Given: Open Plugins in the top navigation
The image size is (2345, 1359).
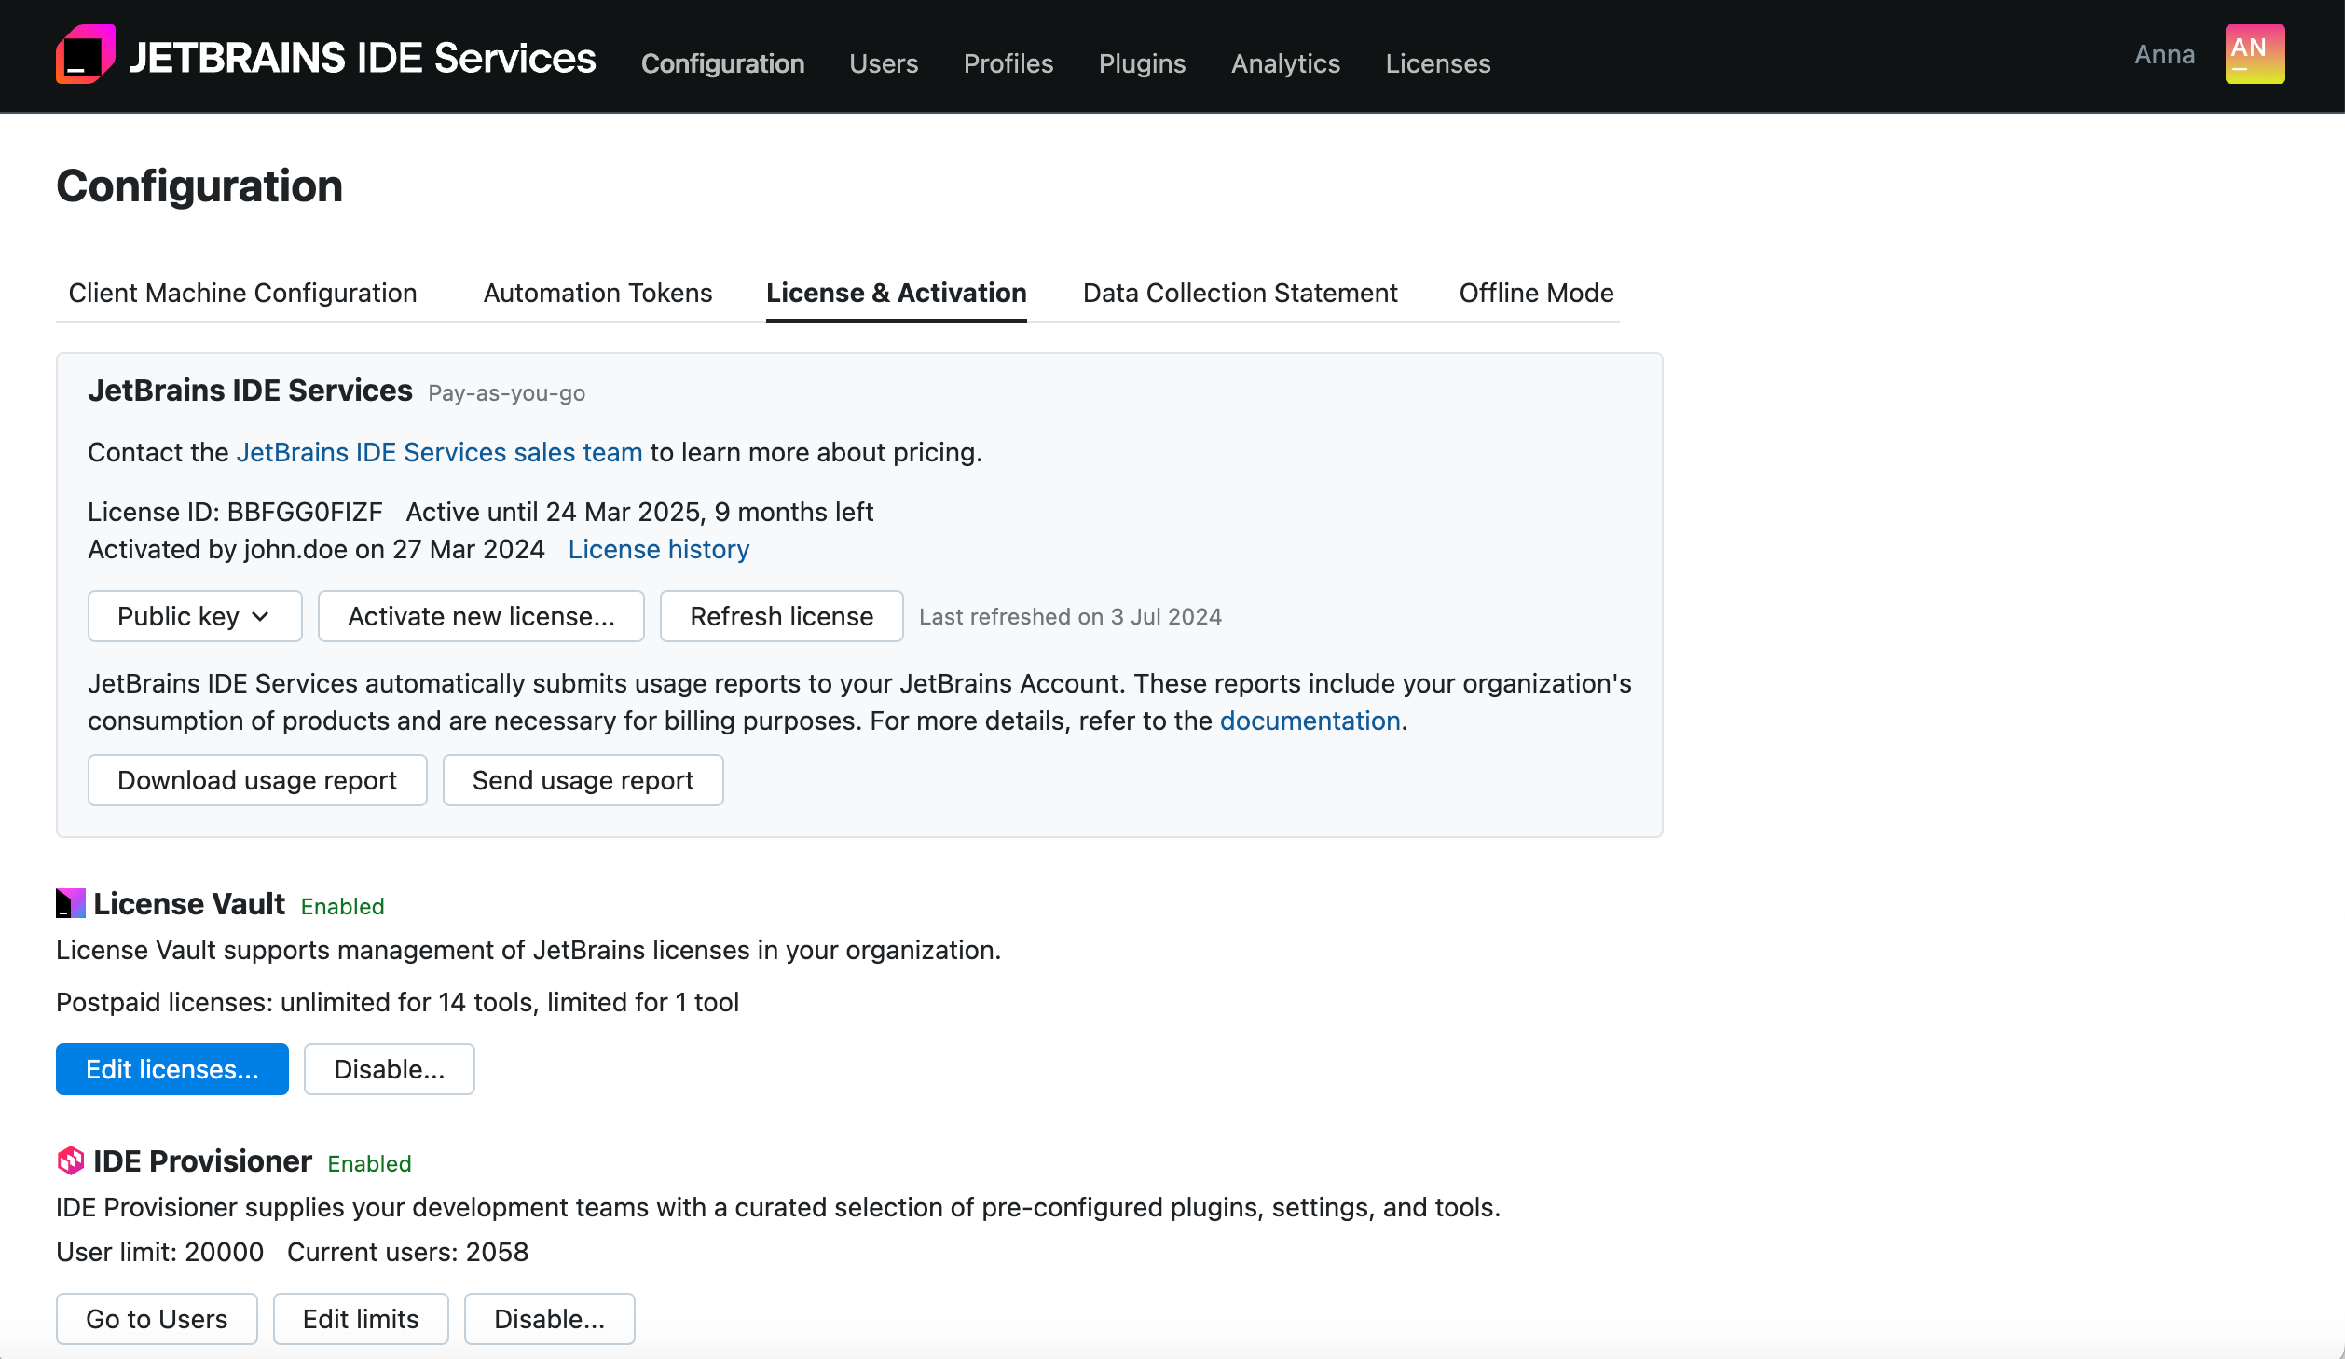Looking at the screenshot, I should [x=1142, y=63].
